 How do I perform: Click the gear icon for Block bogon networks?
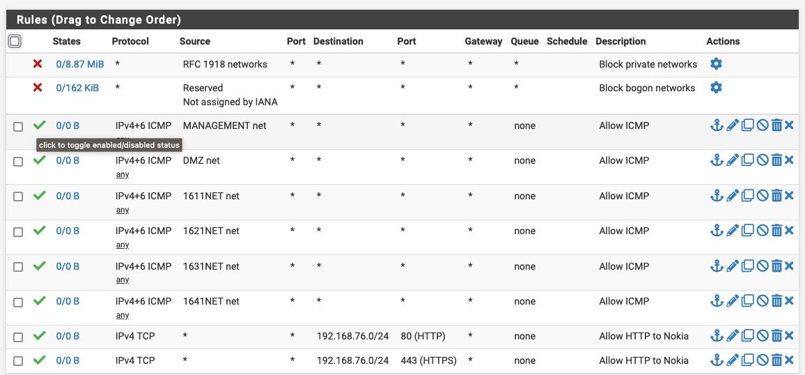(x=716, y=88)
